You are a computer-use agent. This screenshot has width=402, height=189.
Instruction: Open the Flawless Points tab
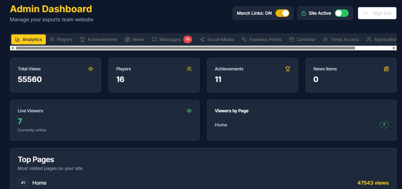[x=261, y=39]
